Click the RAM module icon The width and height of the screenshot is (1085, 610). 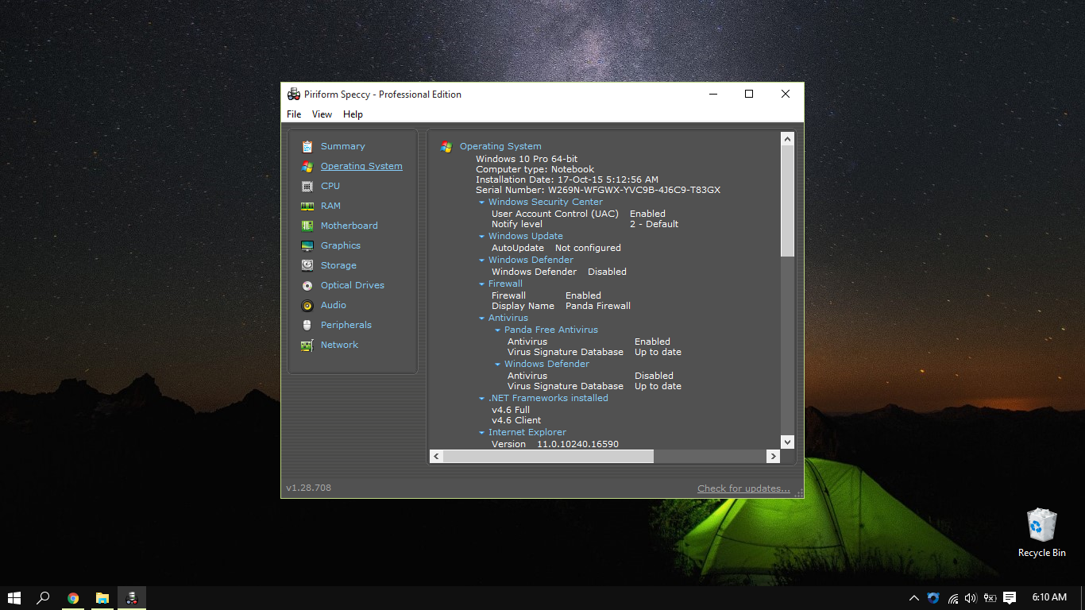pos(307,206)
